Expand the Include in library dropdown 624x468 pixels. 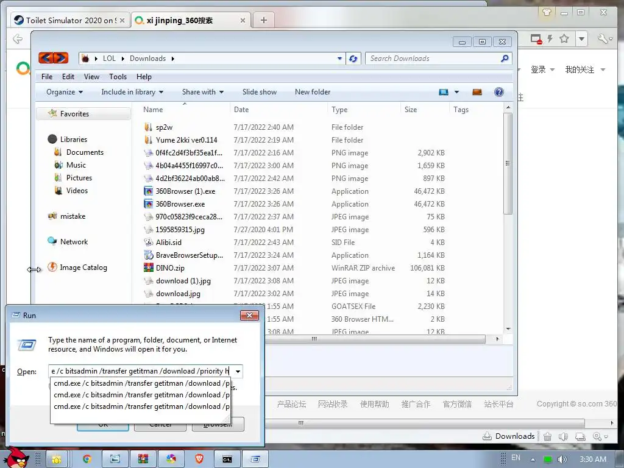click(x=132, y=92)
